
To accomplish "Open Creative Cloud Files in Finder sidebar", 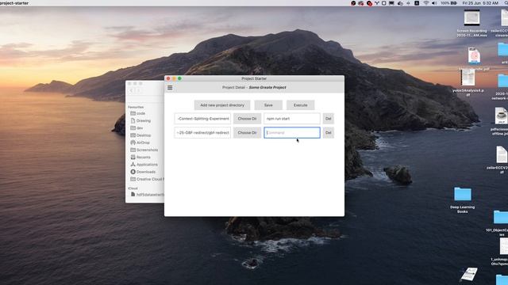I will point(147,179).
